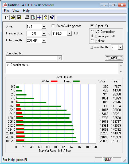Click the Description box scroll up arrow

[121, 65]
